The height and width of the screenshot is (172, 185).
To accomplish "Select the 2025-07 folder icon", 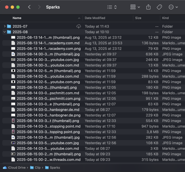I will point(9,26).
